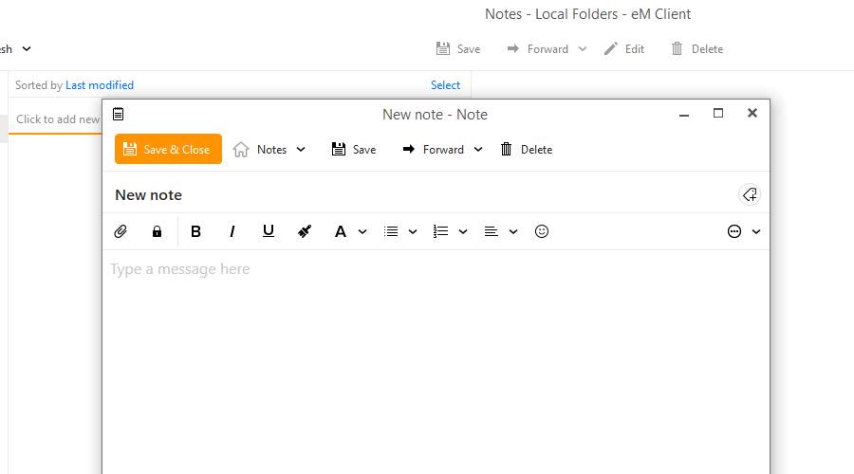Minimize the New note window

coord(684,114)
